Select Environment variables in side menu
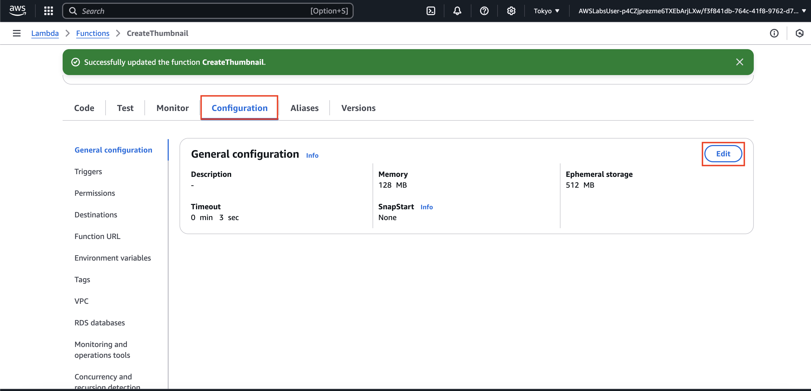This screenshot has width=811, height=391. click(x=112, y=258)
